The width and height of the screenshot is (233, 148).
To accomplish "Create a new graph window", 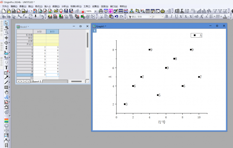I will (19, 11).
